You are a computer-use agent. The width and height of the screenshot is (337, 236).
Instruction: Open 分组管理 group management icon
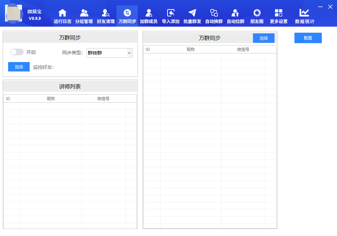click(x=84, y=13)
